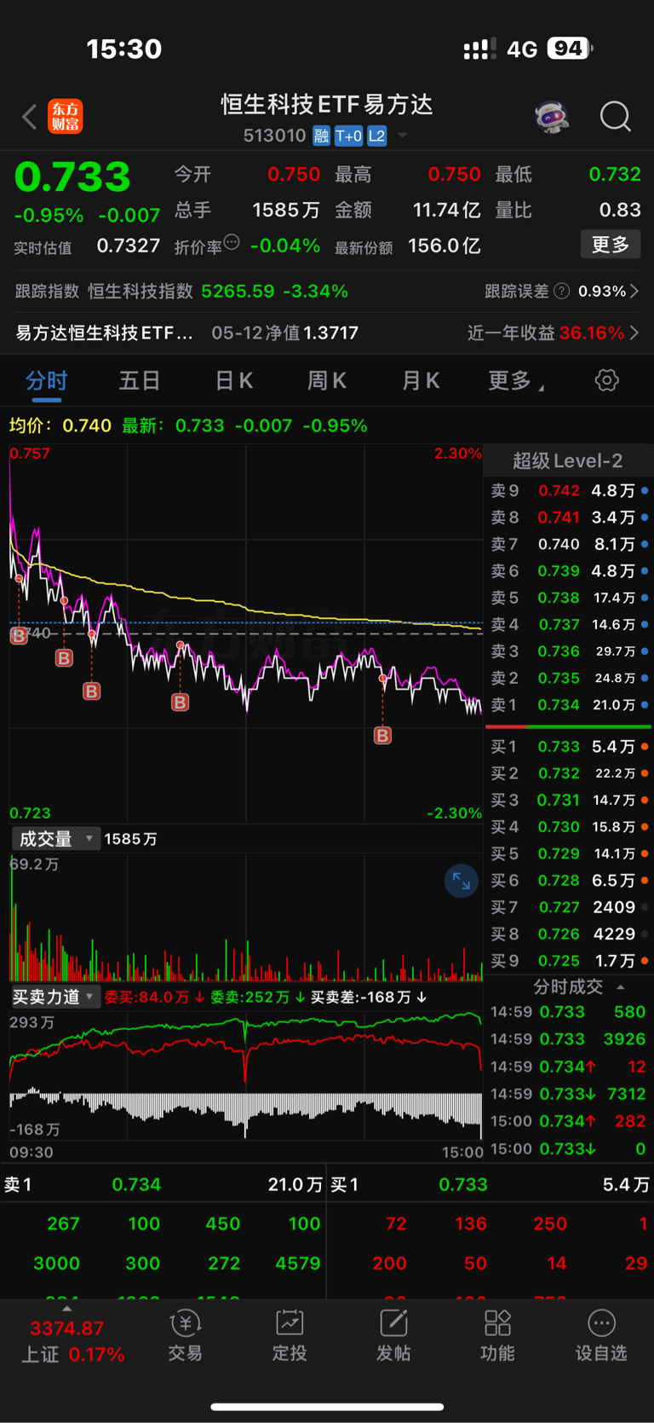Switch to the 月K tab
The width and height of the screenshot is (654, 1423).
421,381
